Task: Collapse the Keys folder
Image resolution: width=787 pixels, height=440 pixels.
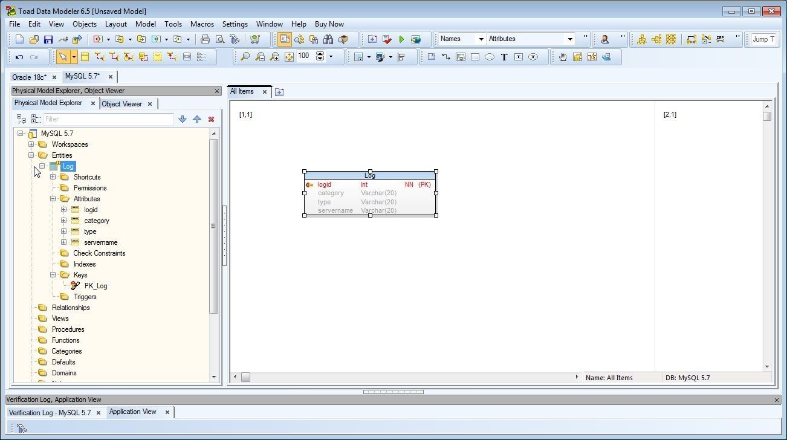Action: click(53, 275)
